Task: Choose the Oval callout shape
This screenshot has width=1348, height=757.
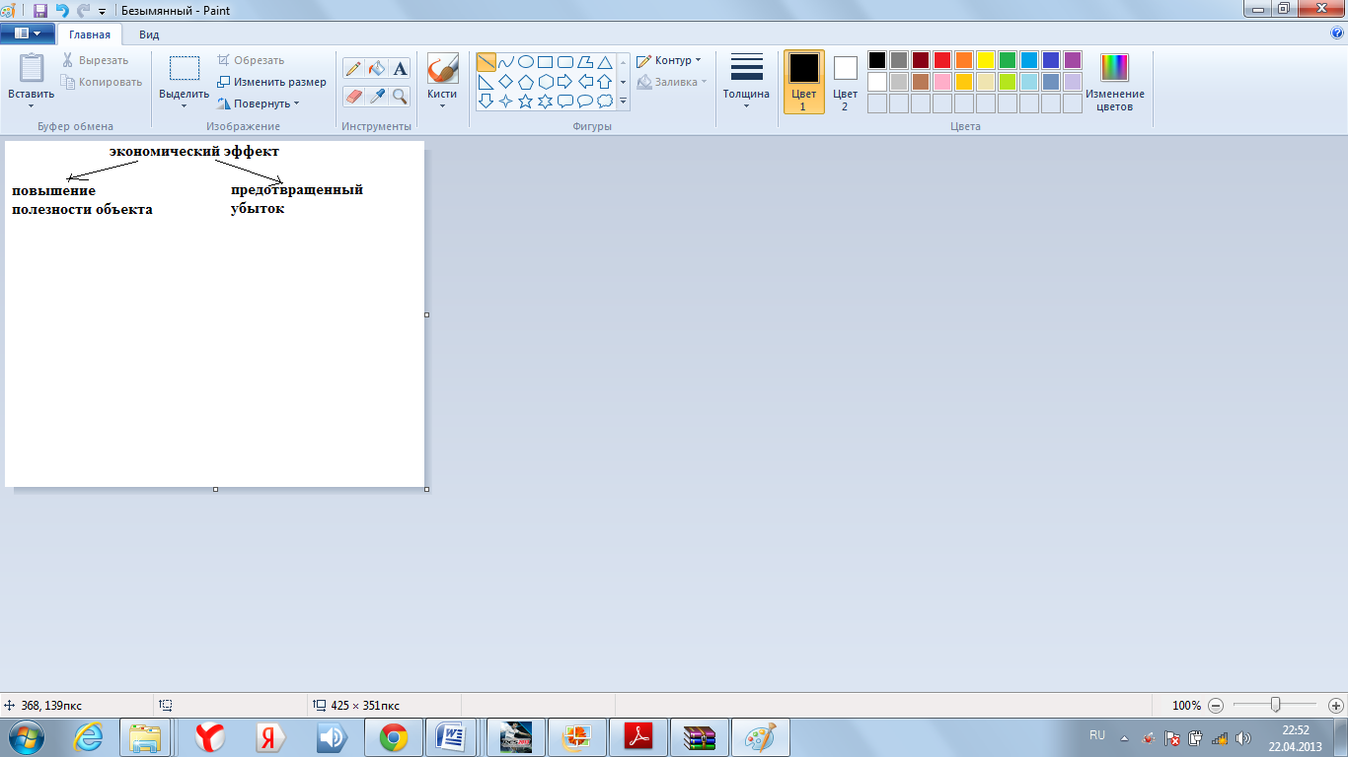Action: [585, 102]
